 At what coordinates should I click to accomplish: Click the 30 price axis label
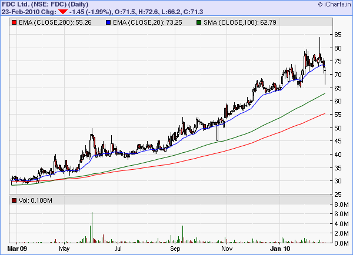point(338,181)
